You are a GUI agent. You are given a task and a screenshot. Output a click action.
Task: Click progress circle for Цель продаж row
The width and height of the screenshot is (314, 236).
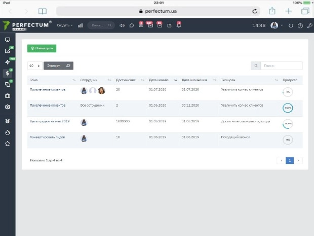(x=288, y=124)
